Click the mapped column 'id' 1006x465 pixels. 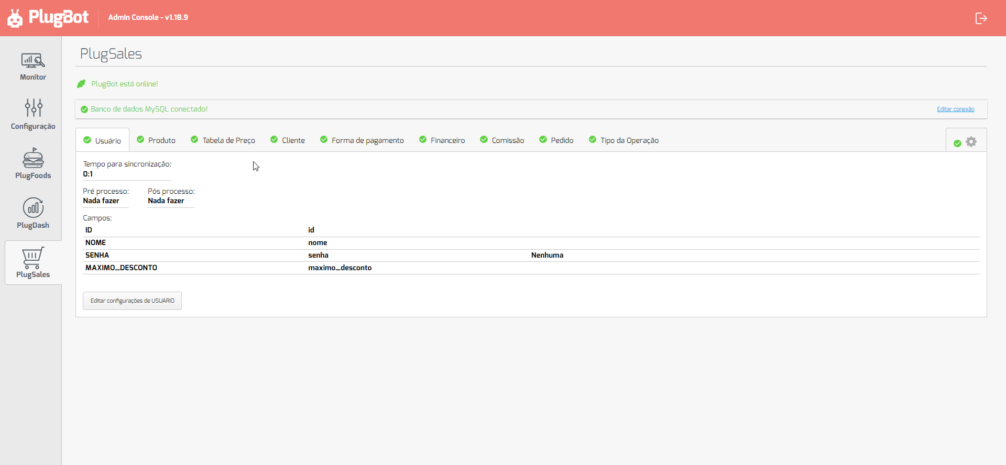tap(311, 230)
